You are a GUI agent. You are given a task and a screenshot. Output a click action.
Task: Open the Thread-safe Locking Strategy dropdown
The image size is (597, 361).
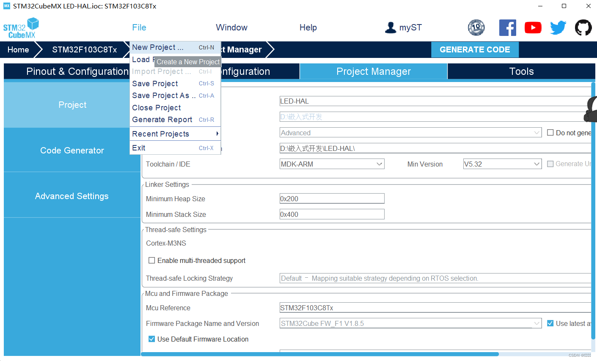tap(435, 278)
